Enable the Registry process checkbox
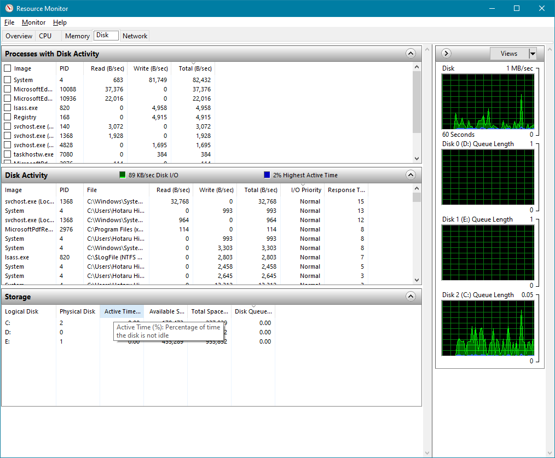Screen dimensions: 555x458 [x=8, y=117]
